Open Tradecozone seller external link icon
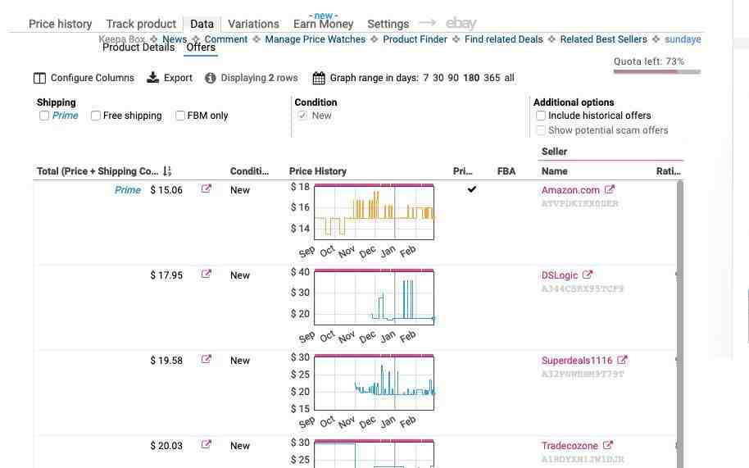This screenshot has width=749, height=468. pyautogui.click(x=607, y=445)
